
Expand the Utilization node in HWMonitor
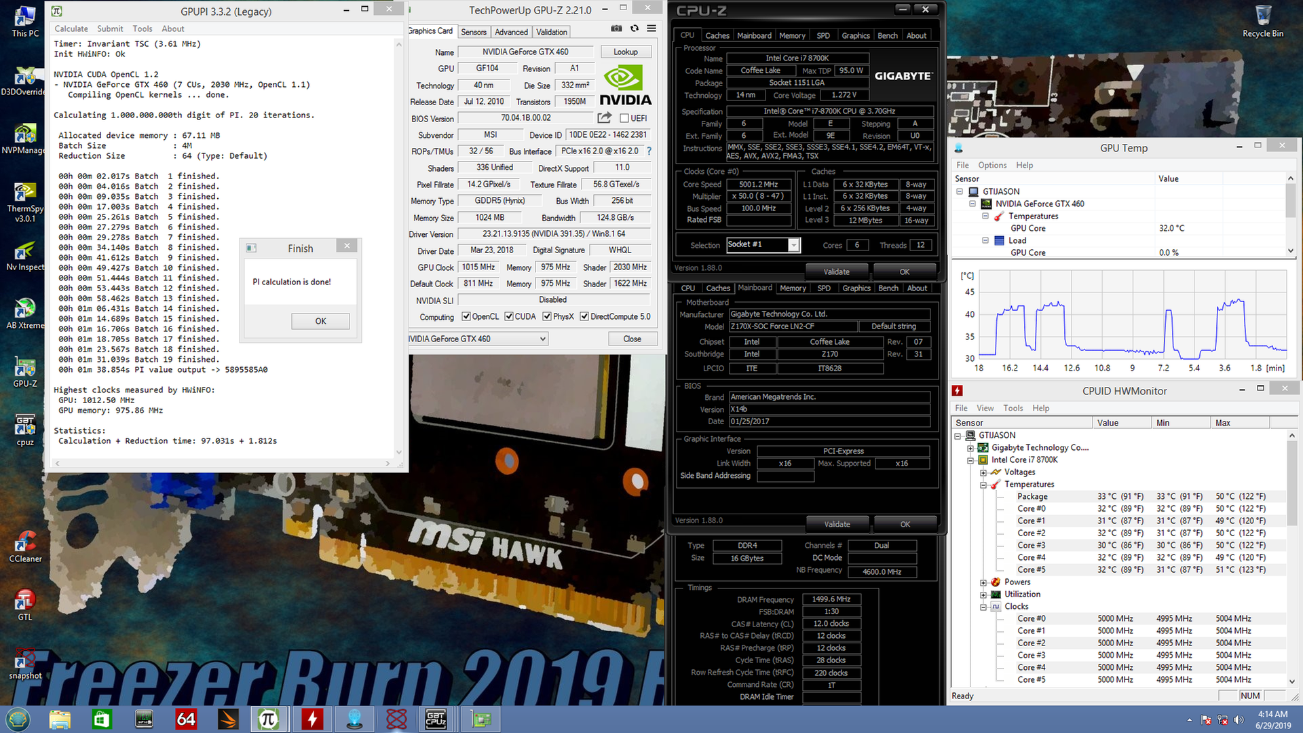983,595
